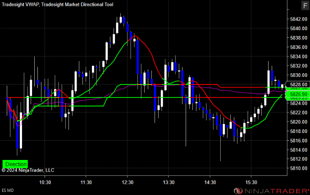Viewport: 310px width, 195px height.
Task: Click the 5836.00 price axis label
Action: 299,47
